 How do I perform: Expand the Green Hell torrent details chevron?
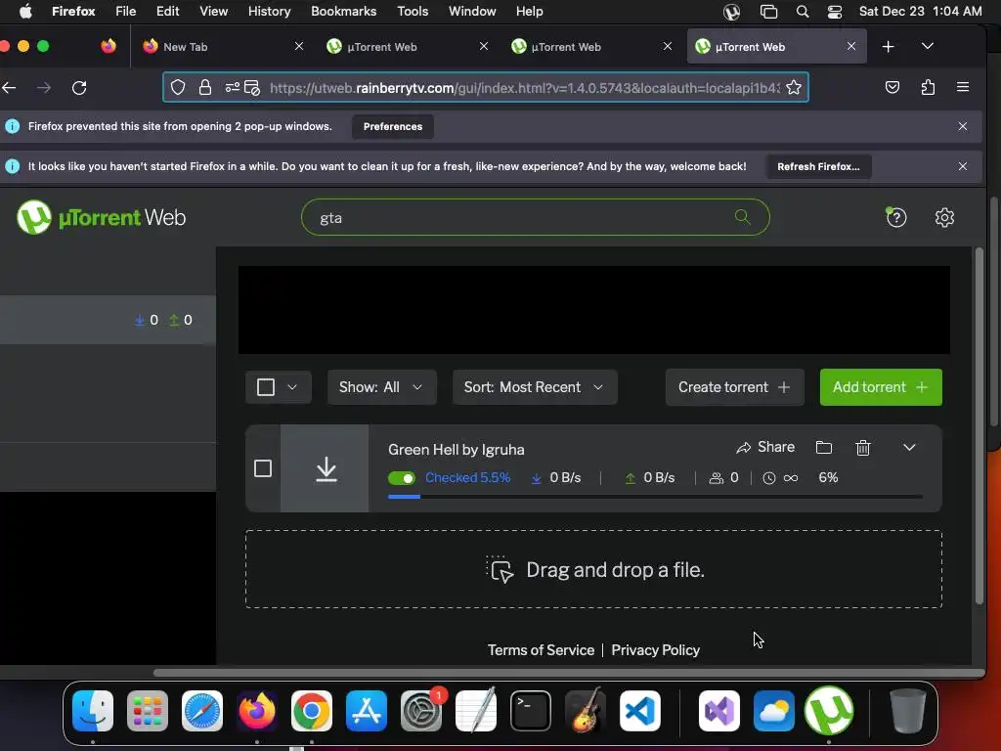pyautogui.click(x=909, y=447)
